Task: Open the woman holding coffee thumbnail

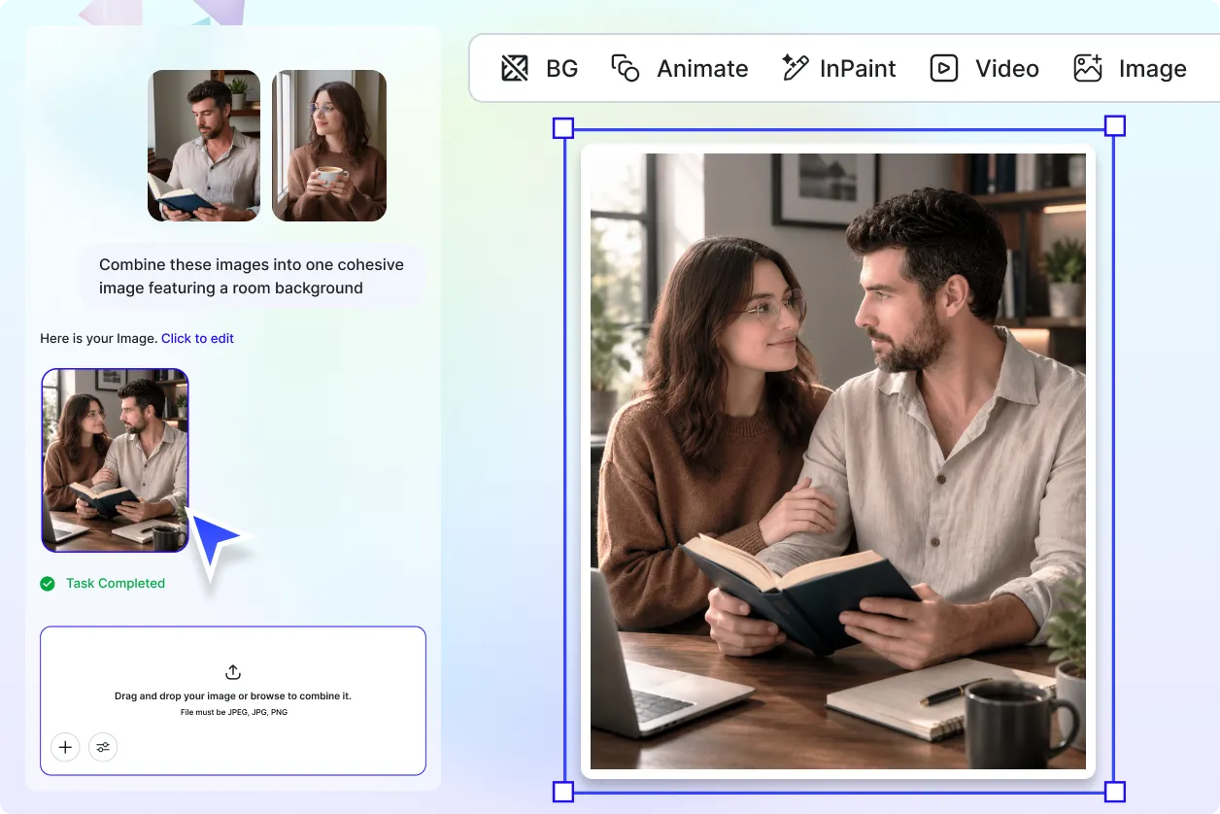Action: click(329, 146)
